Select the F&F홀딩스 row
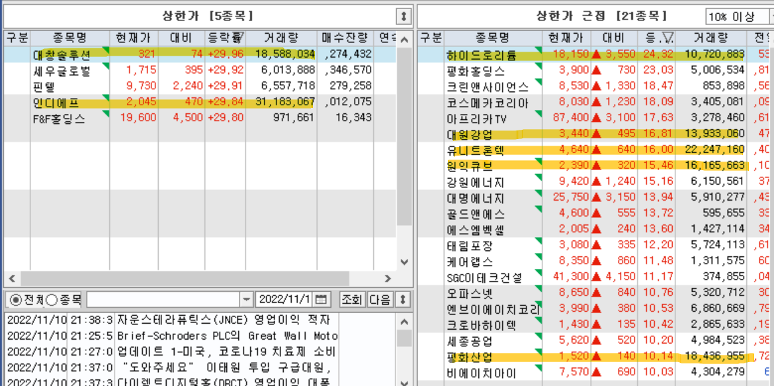The width and height of the screenshot is (774, 386). coord(200,118)
